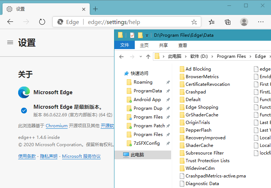Select the CrashpadMetrics-active.pma file
This screenshot has height=188, width=271.
[x=213, y=176]
